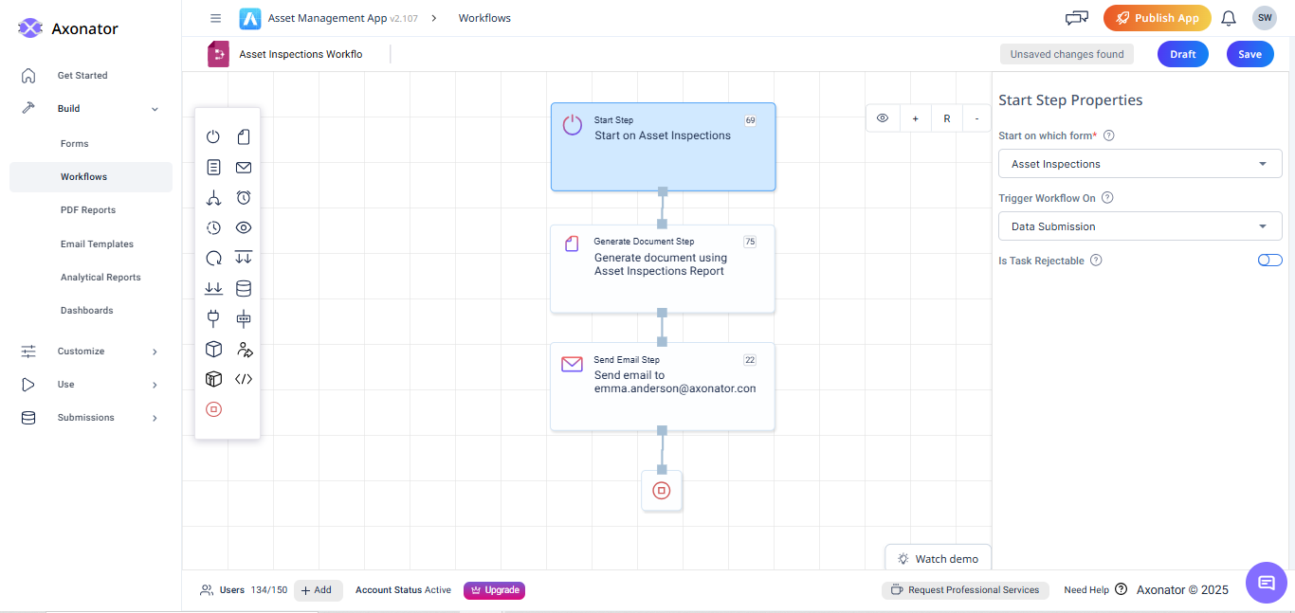Image resolution: width=1295 pixels, height=613 pixels.
Task: Enable the Is Task Rejectable switch
Action: [x=1269, y=260]
